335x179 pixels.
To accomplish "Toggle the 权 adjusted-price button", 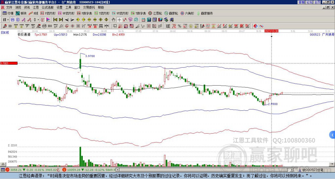I will click(x=42, y=20).
